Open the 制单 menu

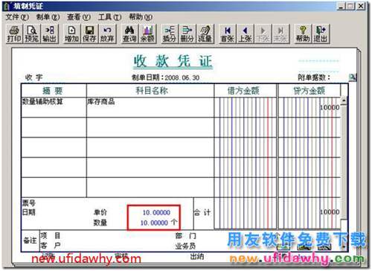(x=48, y=17)
